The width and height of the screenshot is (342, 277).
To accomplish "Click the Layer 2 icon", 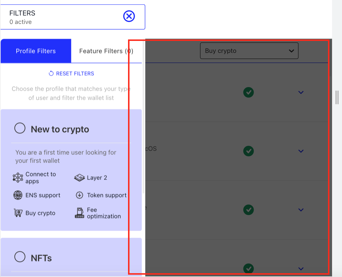I will coord(79,177).
